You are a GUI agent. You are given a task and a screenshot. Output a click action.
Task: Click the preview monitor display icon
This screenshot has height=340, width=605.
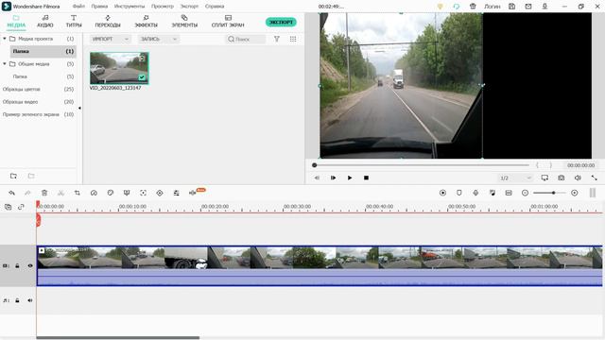pos(544,178)
